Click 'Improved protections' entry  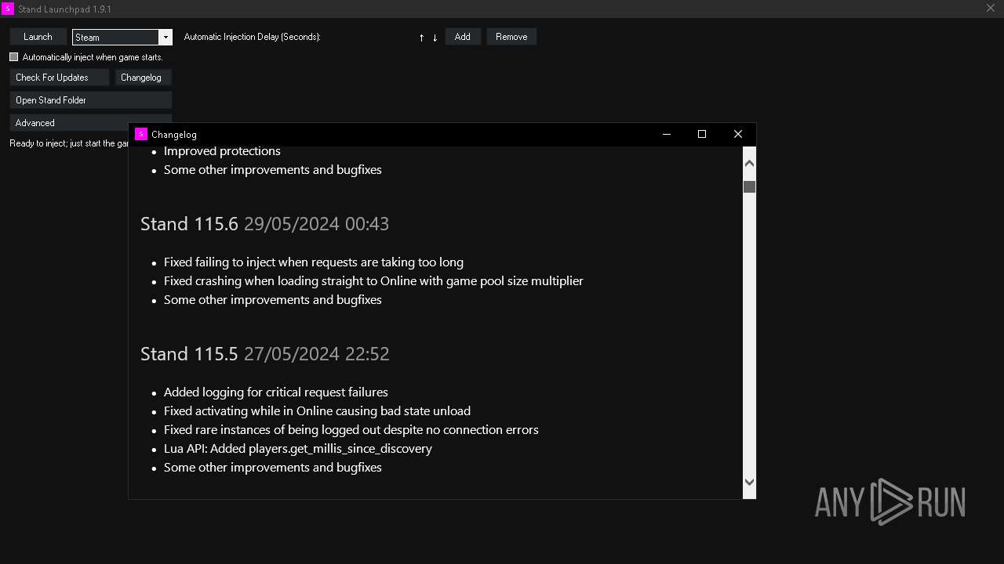point(222,151)
